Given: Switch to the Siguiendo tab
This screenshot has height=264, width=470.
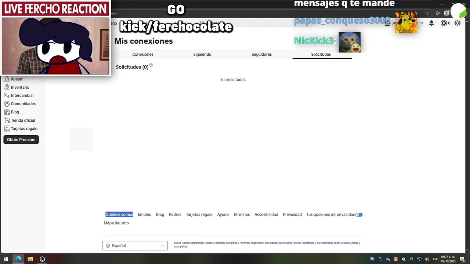Looking at the screenshot, I should pyautogui.click(x=202, y=54).
